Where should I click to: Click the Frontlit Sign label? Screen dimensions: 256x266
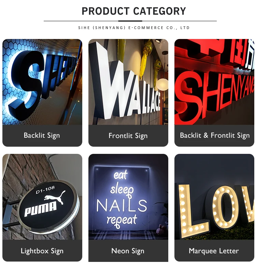tap(128, 136)
